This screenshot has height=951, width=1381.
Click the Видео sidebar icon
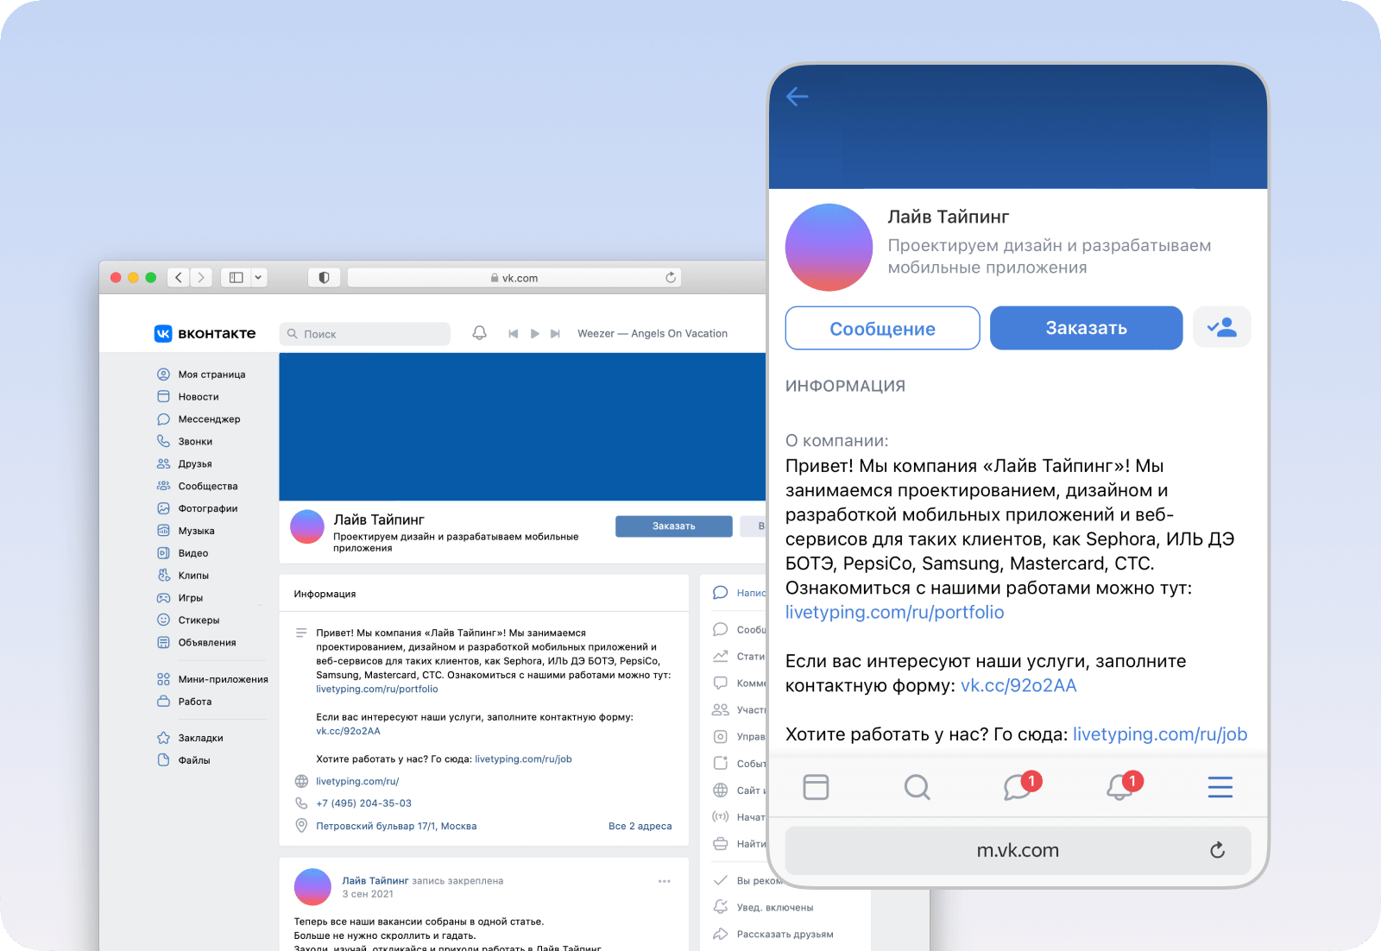coord(163,553)
